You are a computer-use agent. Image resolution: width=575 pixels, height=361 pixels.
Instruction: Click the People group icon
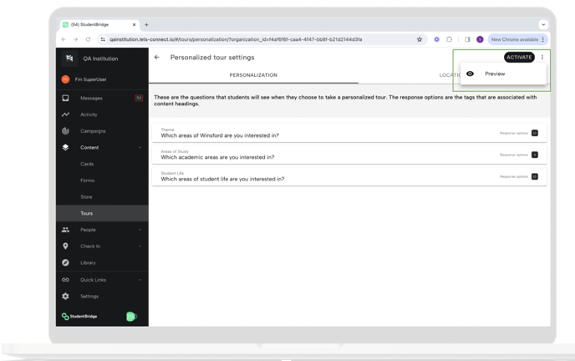tap(65, 230)
